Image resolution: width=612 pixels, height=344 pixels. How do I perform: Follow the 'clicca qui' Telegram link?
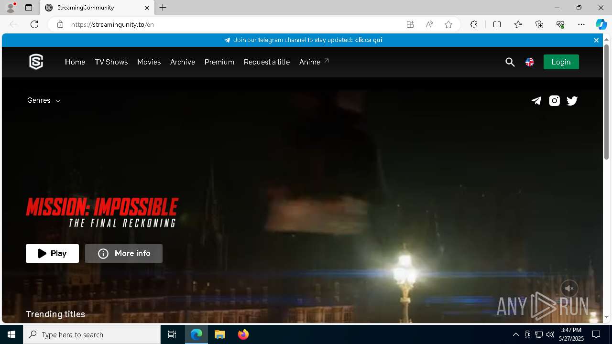pyautogui.click(x=369, y=40)
